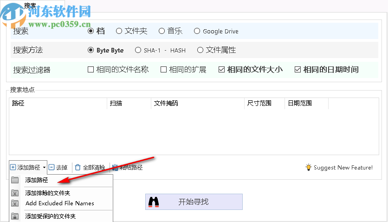Click the clipboard icon for 粘贴路径
The image size is (388, 222).
tap(115, 168)
